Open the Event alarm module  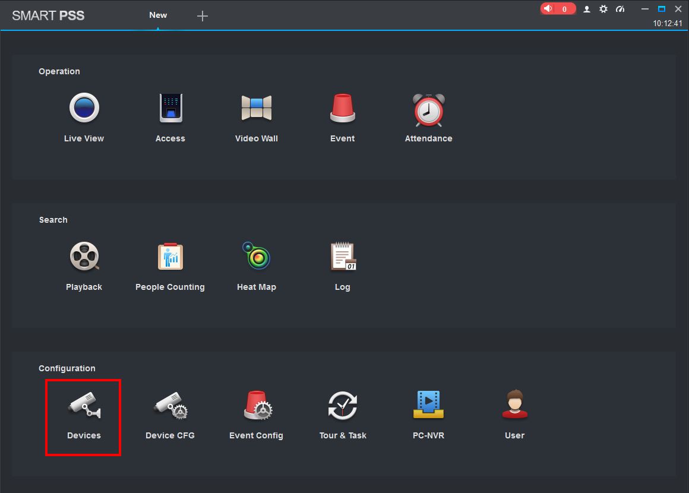point(342,118)
